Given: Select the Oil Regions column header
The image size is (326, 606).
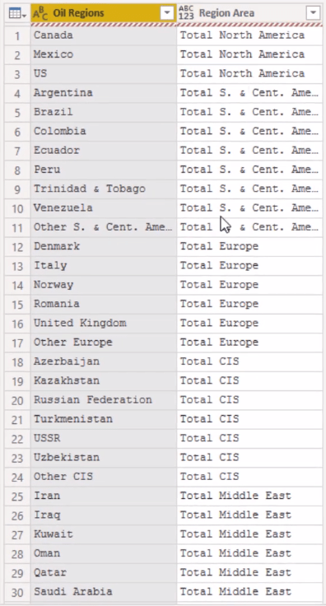Looking at the screenshot, I should 104,13.
